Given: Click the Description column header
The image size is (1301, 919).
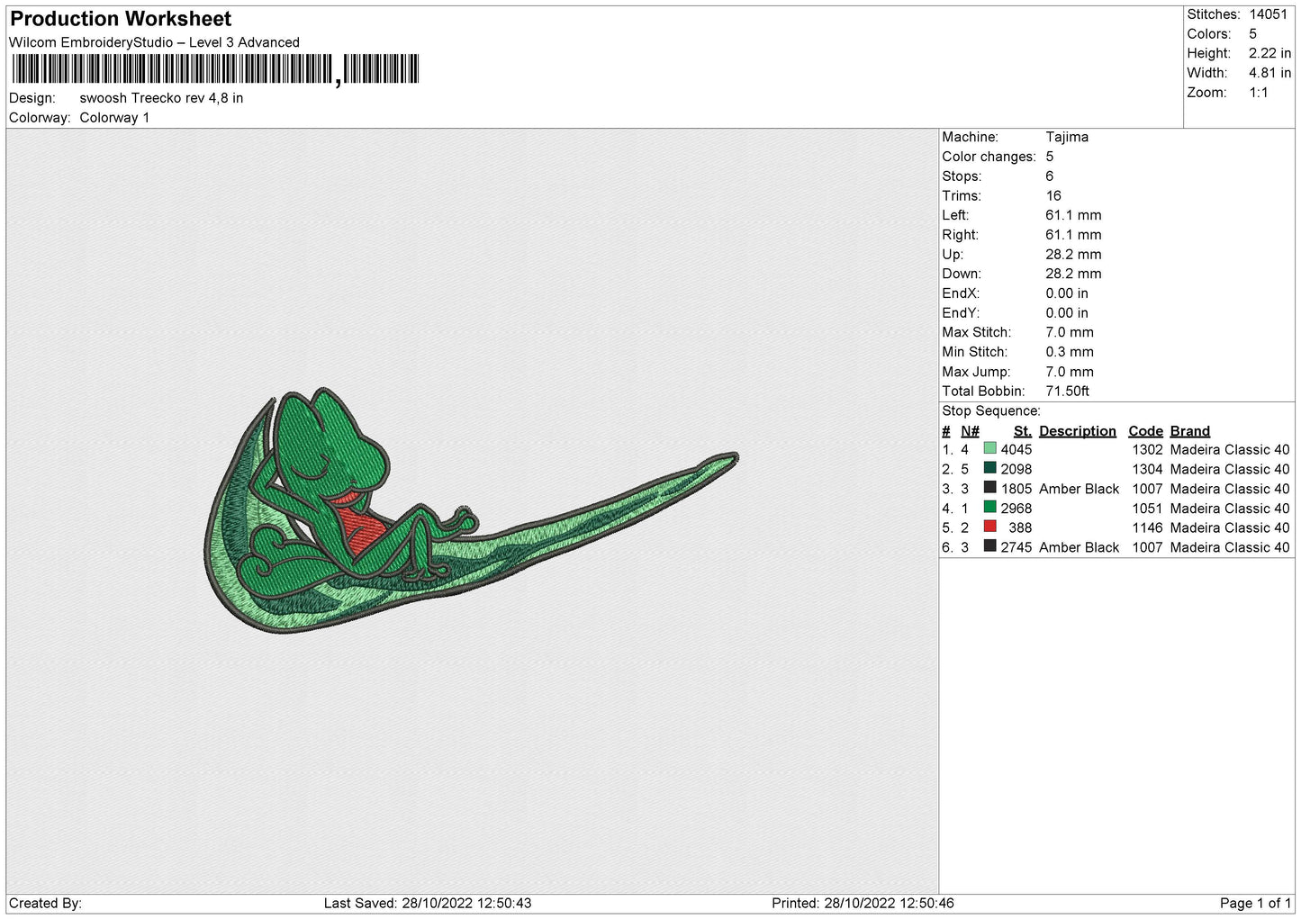Looking at the screenshot, I should 1077,431.
